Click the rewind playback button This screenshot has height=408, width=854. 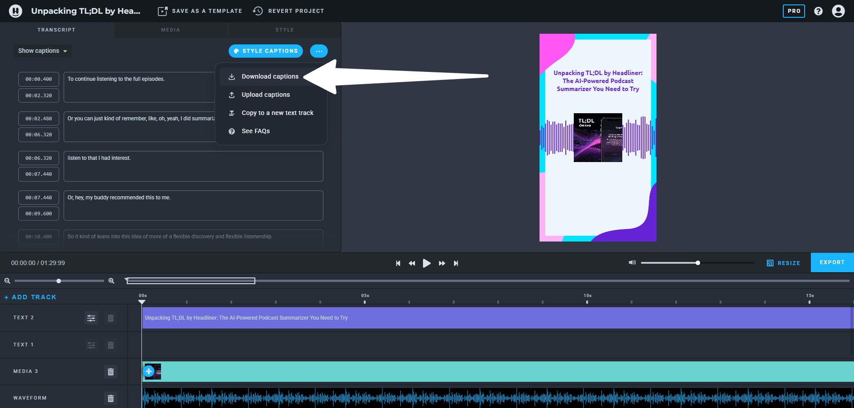tap(412, 263)
